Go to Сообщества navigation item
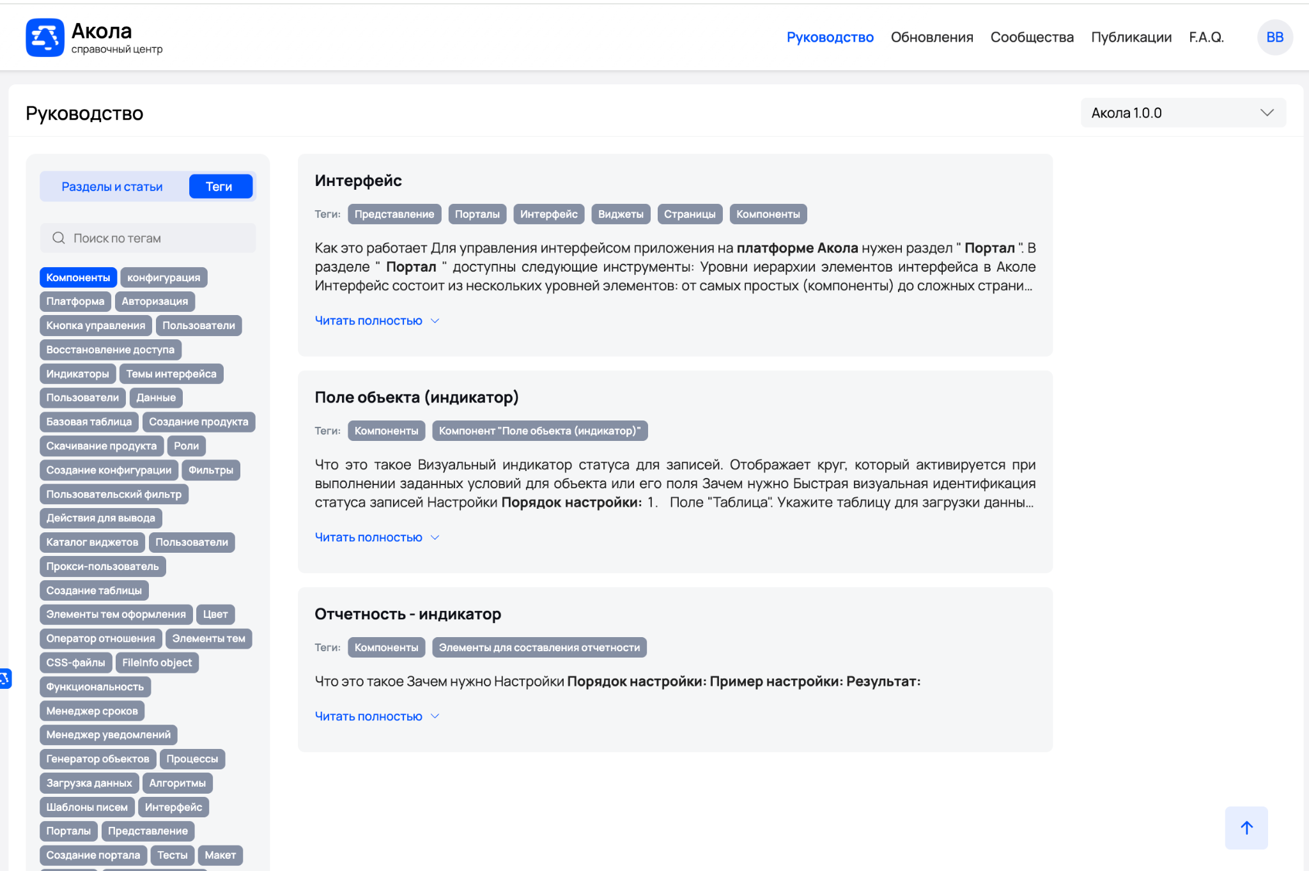The image size is (1309, 871). [x=1032, y=37]
